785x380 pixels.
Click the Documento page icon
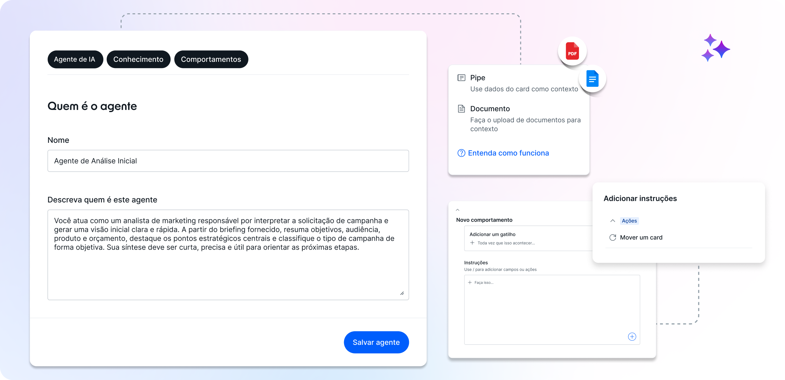pyautogui.click(x=462, y=109)
